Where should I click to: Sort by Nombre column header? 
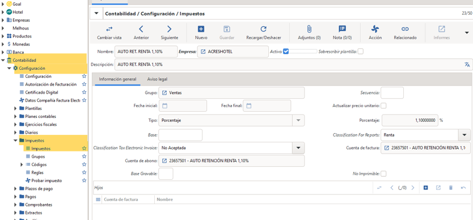click(164, 200)
